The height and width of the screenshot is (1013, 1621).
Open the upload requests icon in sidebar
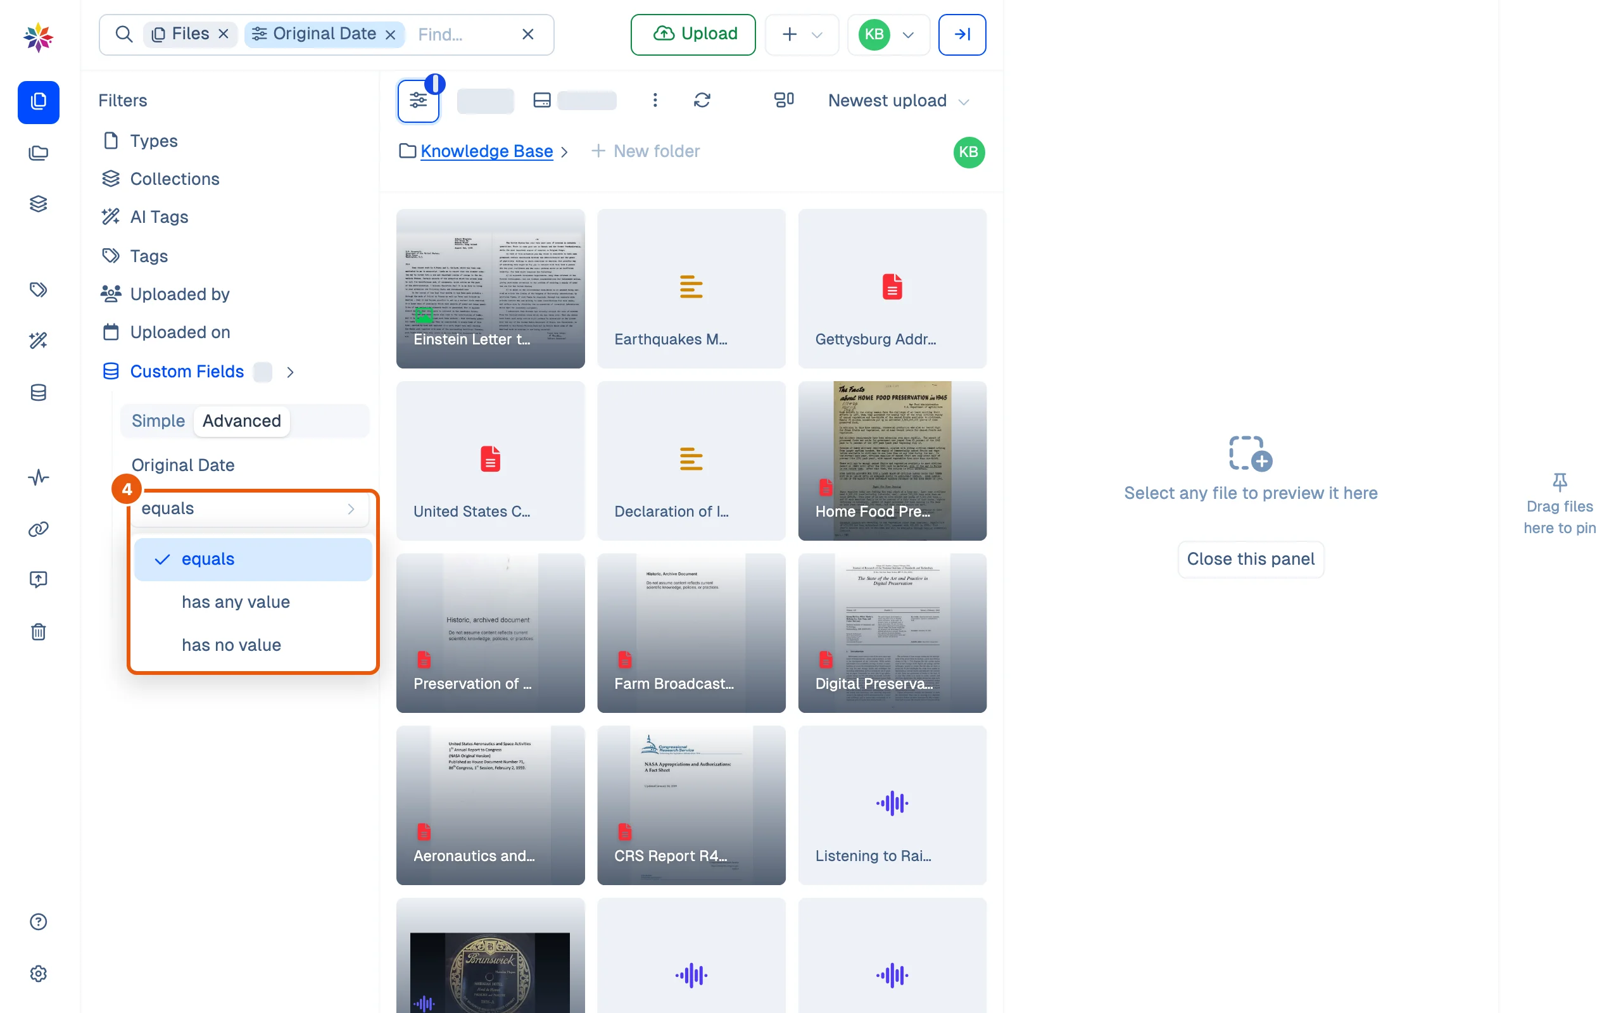38,579
